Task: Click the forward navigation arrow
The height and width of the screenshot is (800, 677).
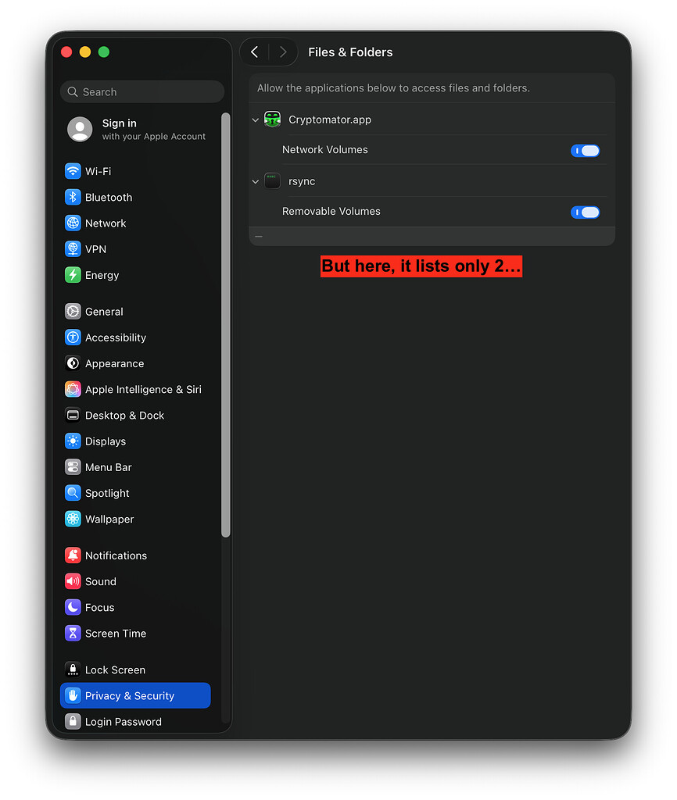Action: coord(283,52)
